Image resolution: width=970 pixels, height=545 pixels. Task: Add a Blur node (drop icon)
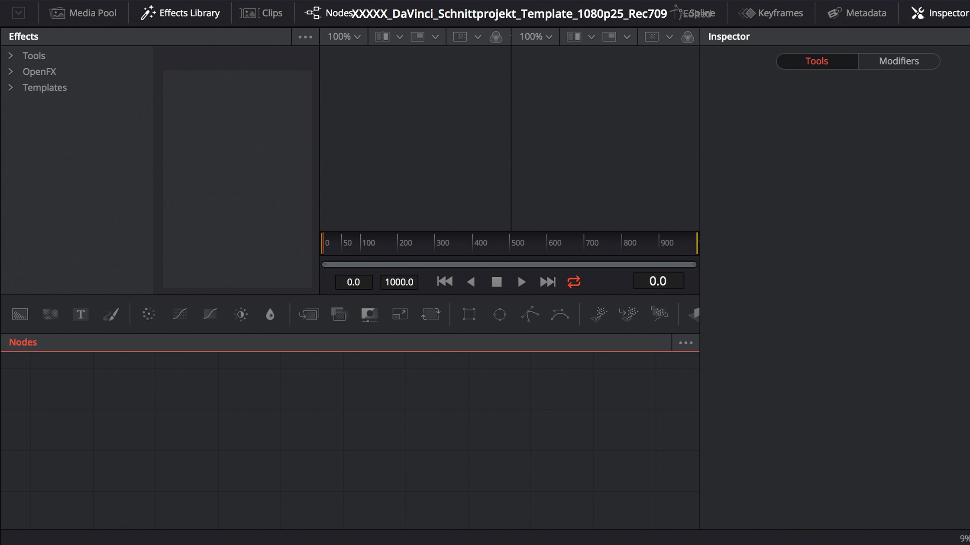pyautogui.click(x=270, y=314)
